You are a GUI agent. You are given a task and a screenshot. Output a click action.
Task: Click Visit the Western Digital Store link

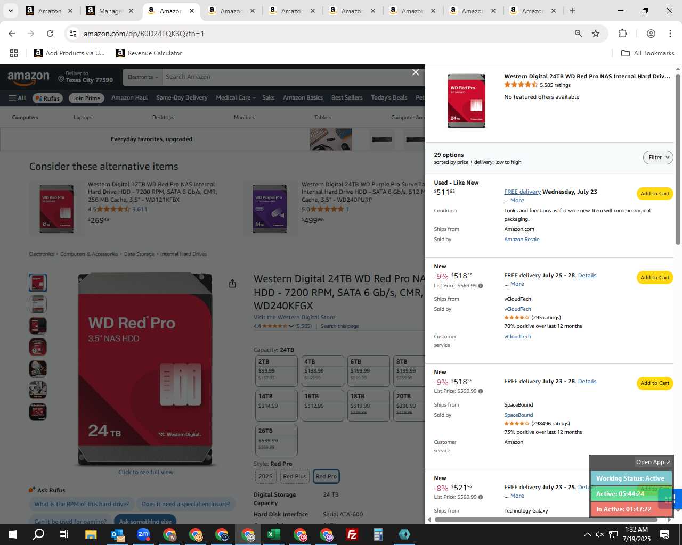[x=294, y=318]
